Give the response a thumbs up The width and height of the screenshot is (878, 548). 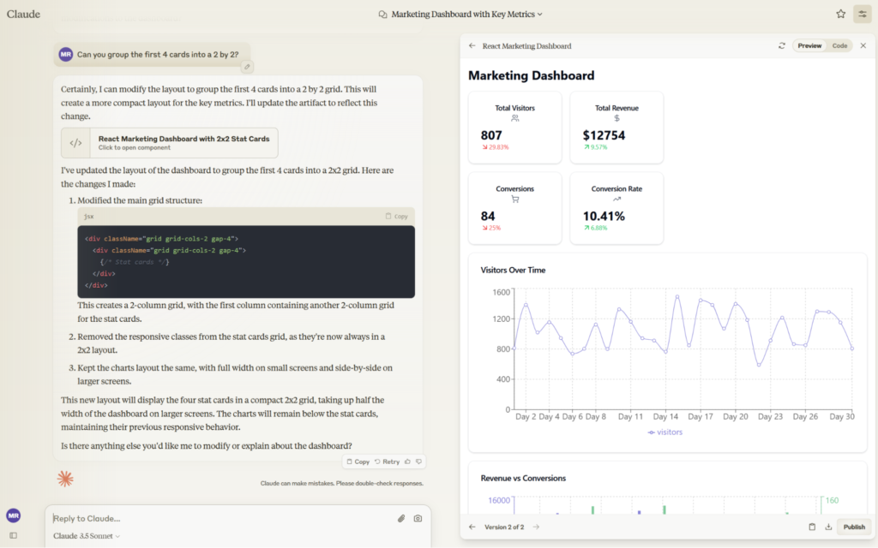pyautogui.click(x=407, y=462)
